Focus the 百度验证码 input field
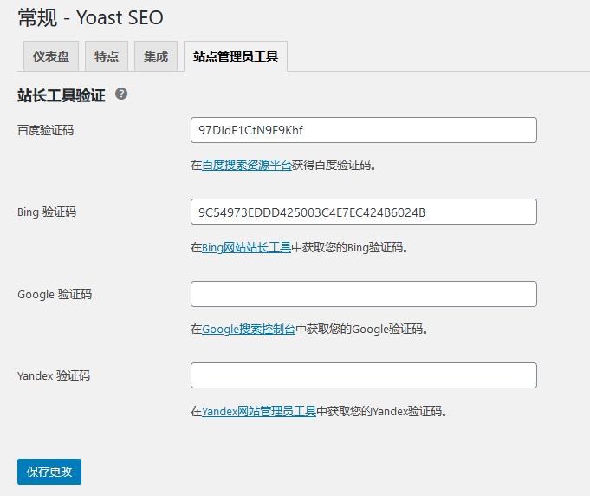The image size is (590, 496). pyautogui.click(x=363, y=130)
